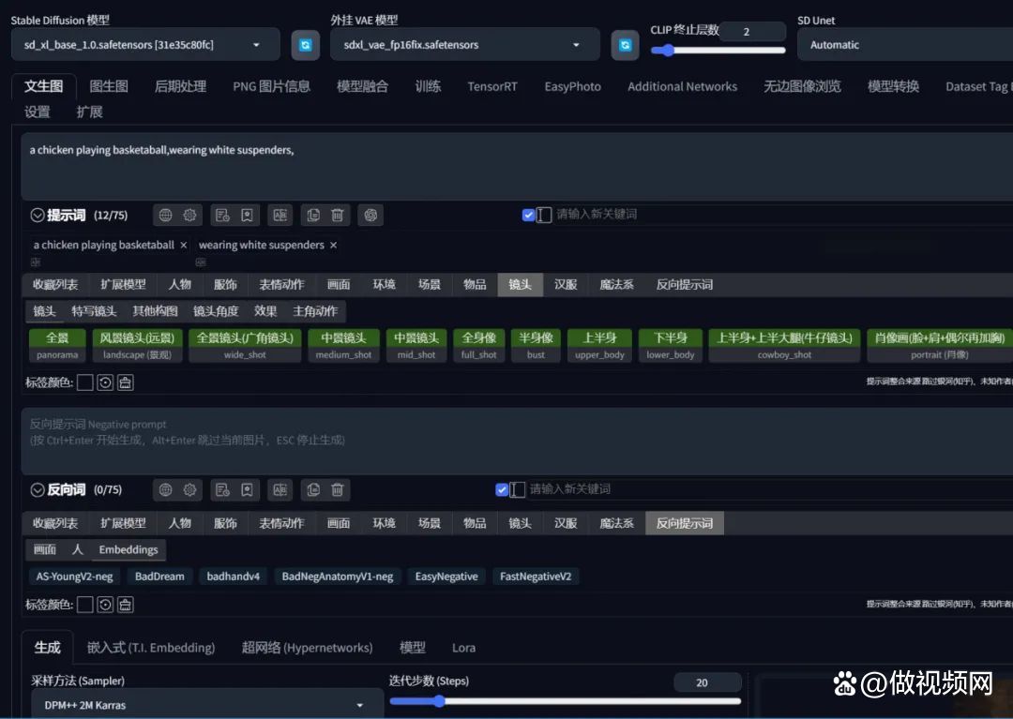Add the EasyNegative embedding
This screenshot has height=719, width=1013.
446,577
